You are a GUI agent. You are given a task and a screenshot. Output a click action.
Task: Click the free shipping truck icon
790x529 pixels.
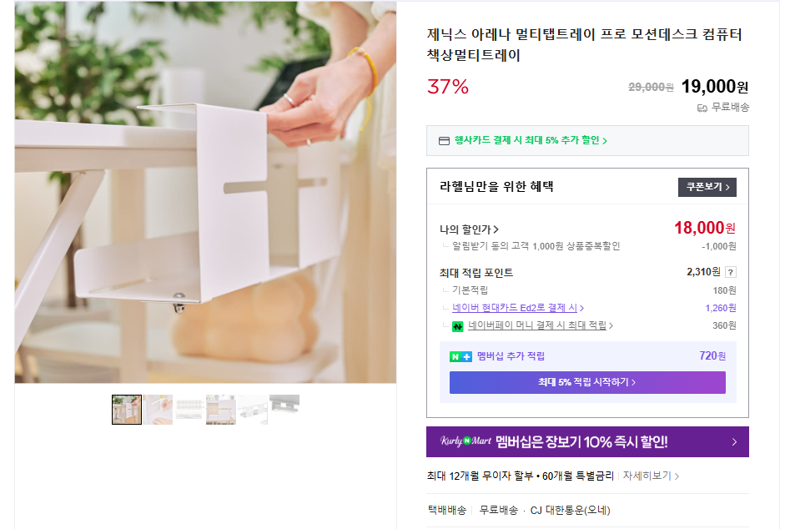click(x=702, y=108)
